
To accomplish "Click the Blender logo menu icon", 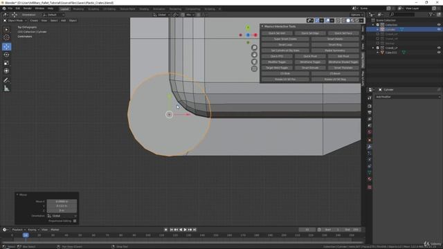I will 4,8.
